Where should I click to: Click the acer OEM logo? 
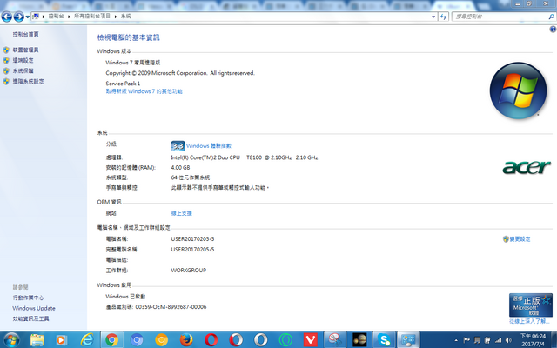pyautogui.click(x=527, y=167)
